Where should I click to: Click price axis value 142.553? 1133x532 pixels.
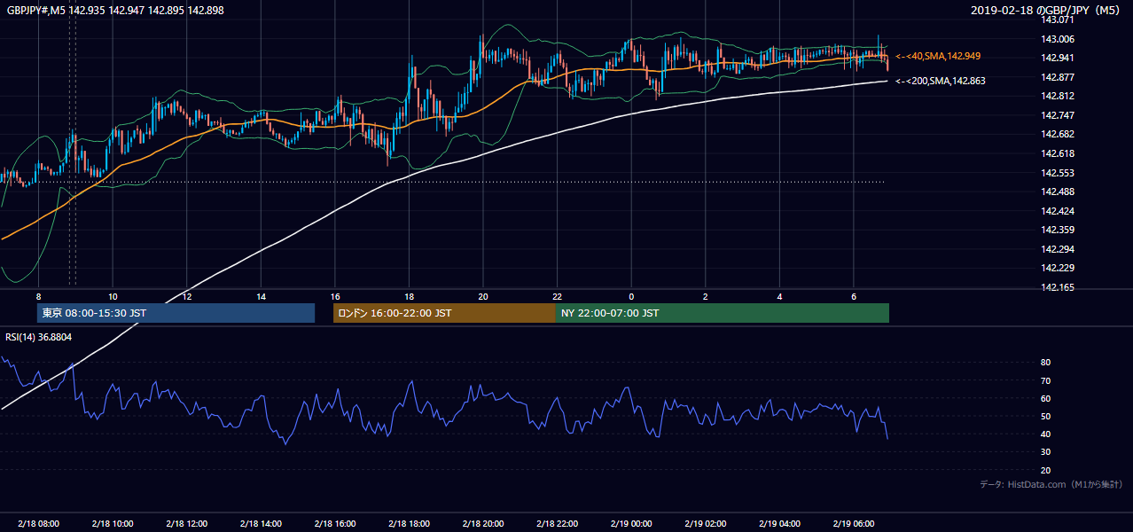coord(1057,173)
